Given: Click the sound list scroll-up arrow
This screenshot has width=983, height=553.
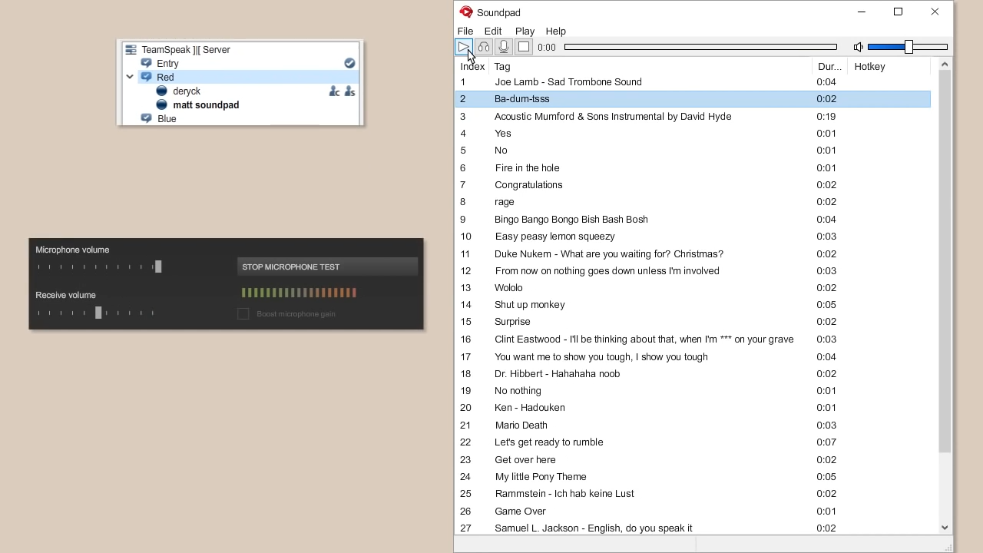Looking at the screenshot, I should [945, 65].
